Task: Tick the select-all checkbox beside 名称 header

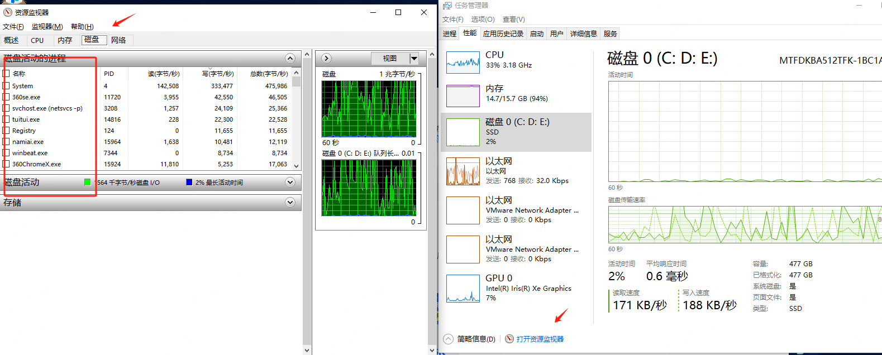Action: tap(6, 74)
